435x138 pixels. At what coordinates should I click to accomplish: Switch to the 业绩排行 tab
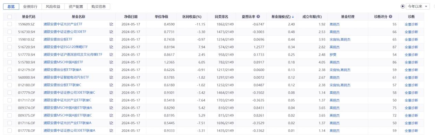point(30,7)
